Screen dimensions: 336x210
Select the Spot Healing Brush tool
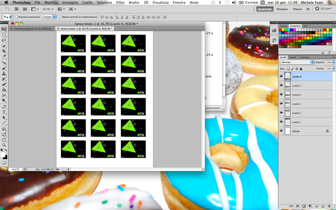4,63
